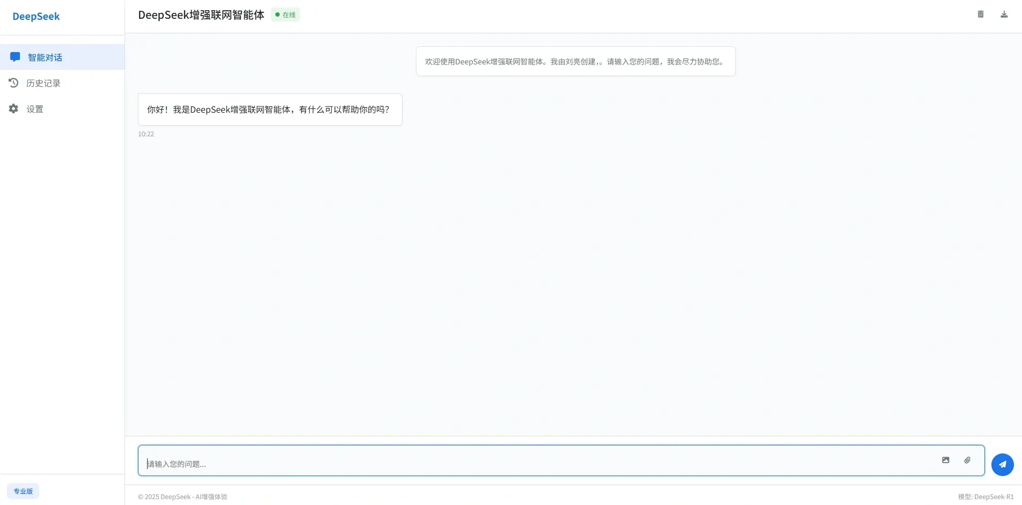Click the download icon to export chat

pyautogui.click(x=1004, y=14)
